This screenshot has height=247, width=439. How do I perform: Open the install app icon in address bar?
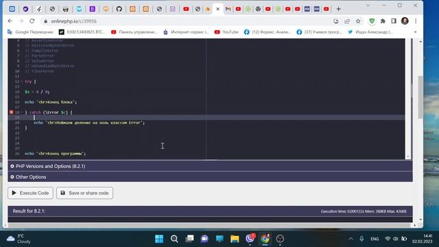coord(336,21)
